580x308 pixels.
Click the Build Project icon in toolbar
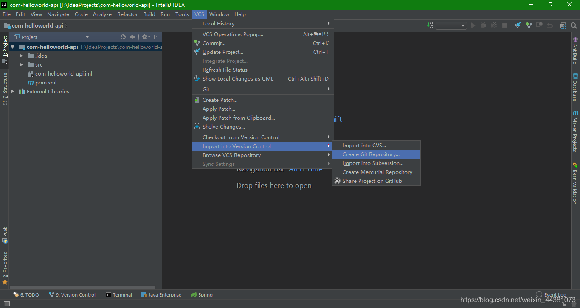click(x=430, y=25)
